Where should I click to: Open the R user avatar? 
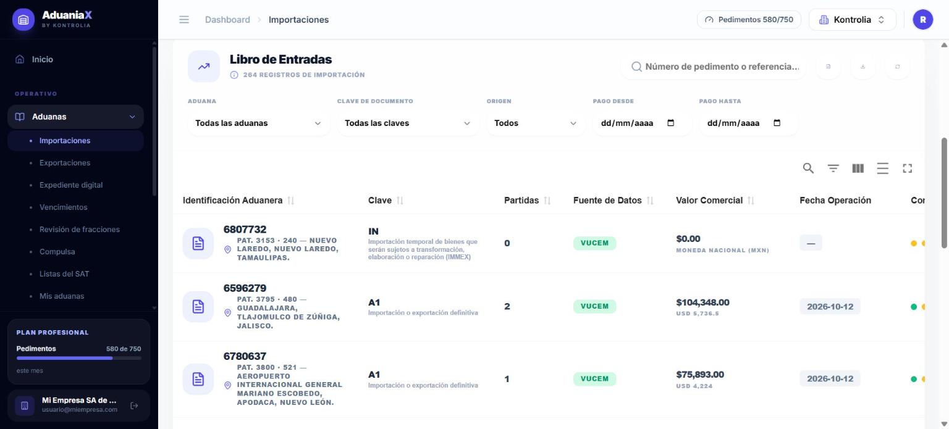pyautogui.click(x=923, y=20)
